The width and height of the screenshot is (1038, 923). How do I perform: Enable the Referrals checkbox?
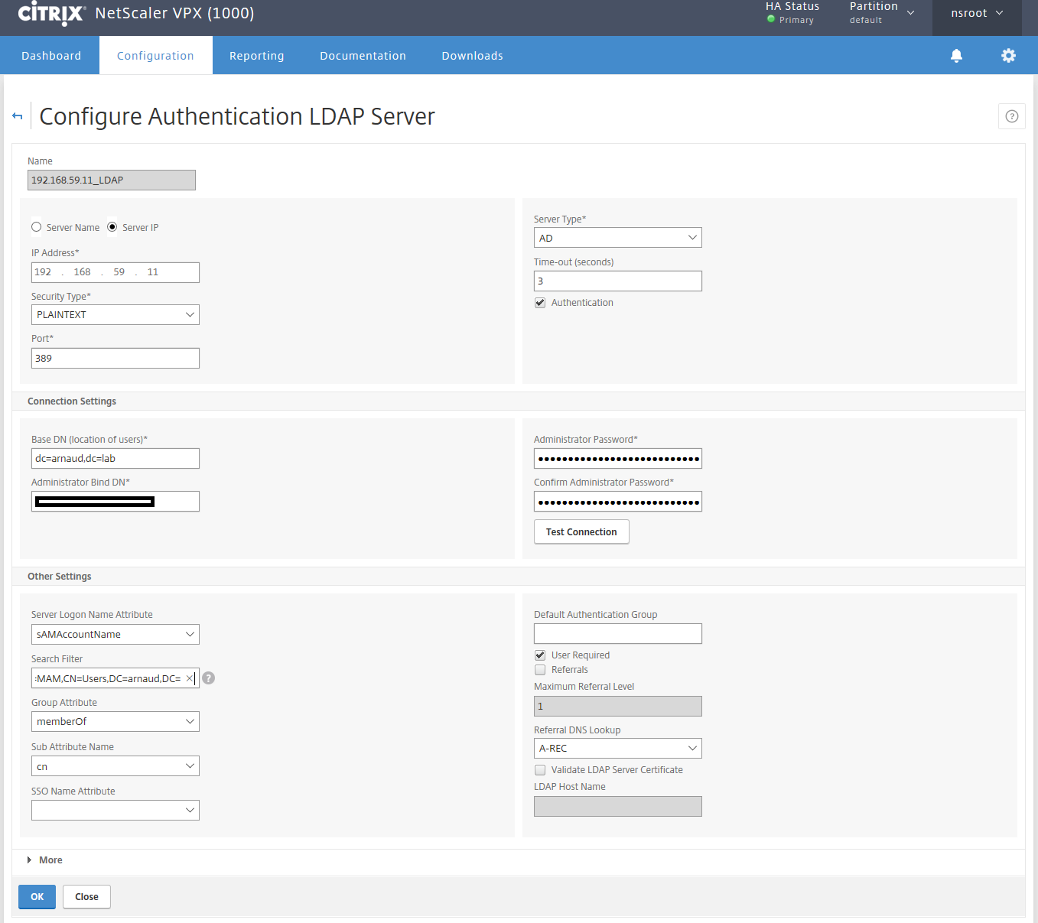pyautogui.click(x=540, y=670)
